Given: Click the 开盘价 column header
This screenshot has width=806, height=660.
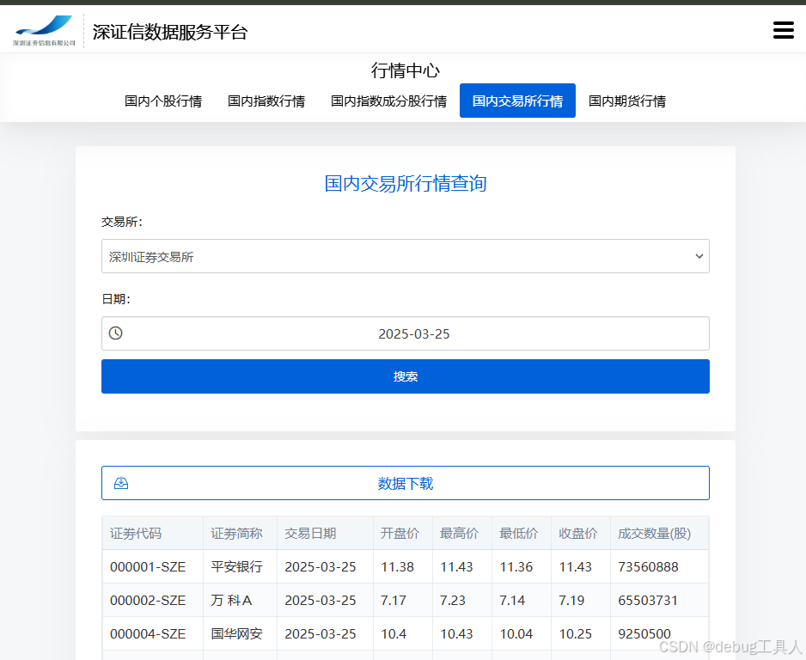Looking at the screenshot, I should click(403, 533).
